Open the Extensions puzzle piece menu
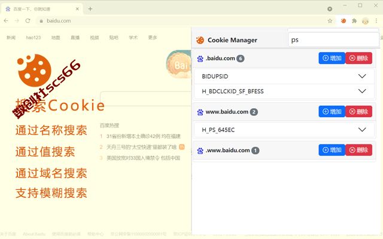The height and width of the screenshot is (239, 383). point(354,21)
